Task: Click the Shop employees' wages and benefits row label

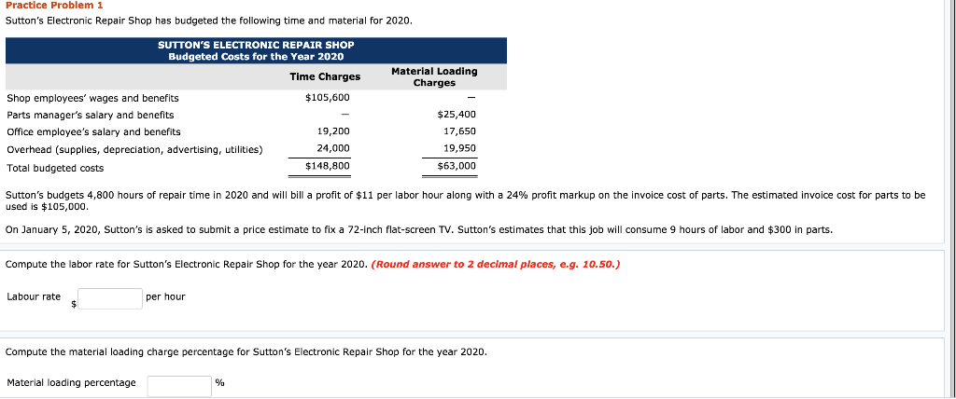Action: pyautogui.click(x=92, y=98)
